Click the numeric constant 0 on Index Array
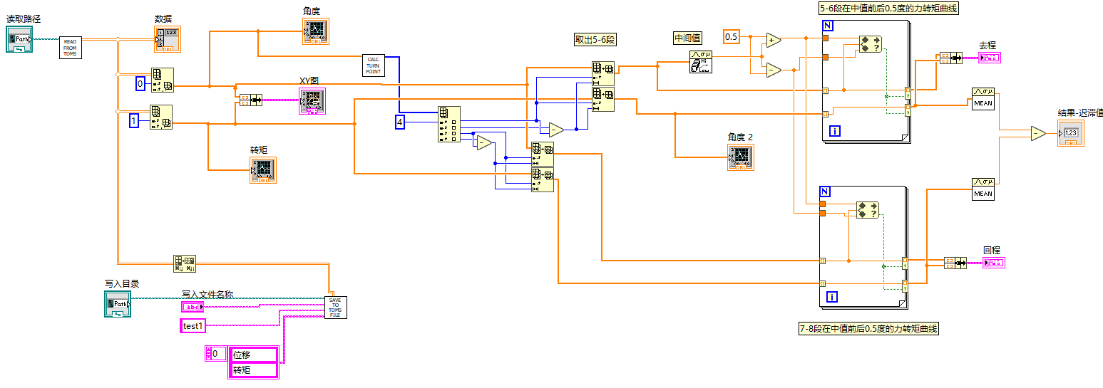The height and width of the screenshot is (388, 1103). coord(140,85)
